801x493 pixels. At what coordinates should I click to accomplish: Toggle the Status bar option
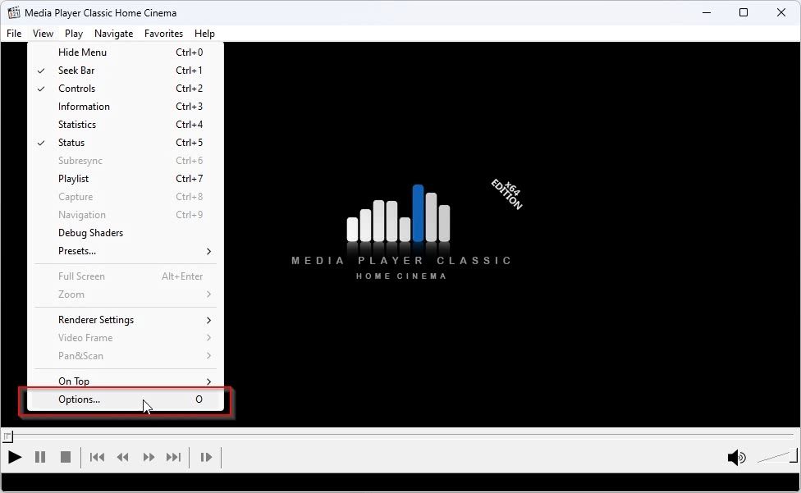click(x=71, y=143)
